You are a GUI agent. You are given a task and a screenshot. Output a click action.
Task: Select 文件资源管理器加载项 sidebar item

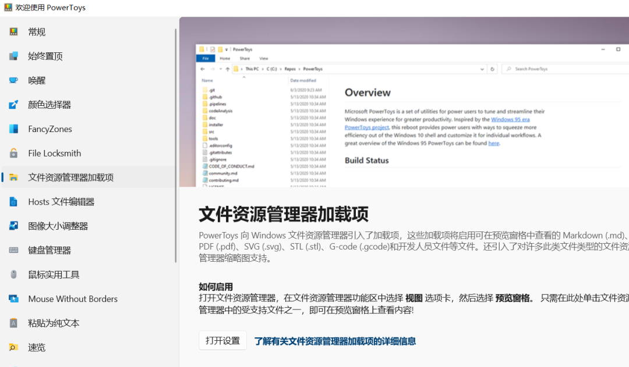pos(88,177)
